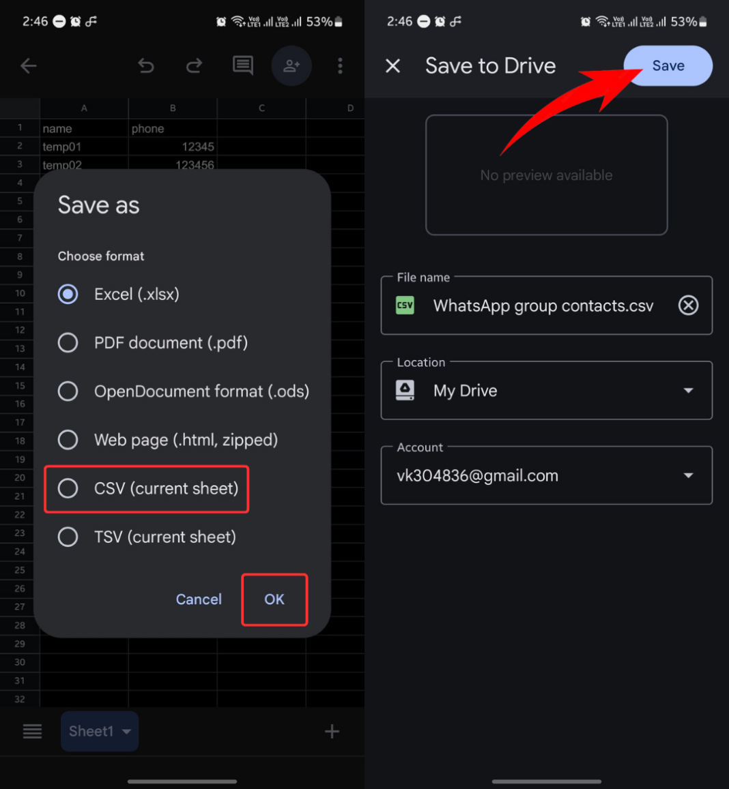Screen dimensions: 729x789
Task: Cancel the Save as dialog
Action: [x=199, y=599]
